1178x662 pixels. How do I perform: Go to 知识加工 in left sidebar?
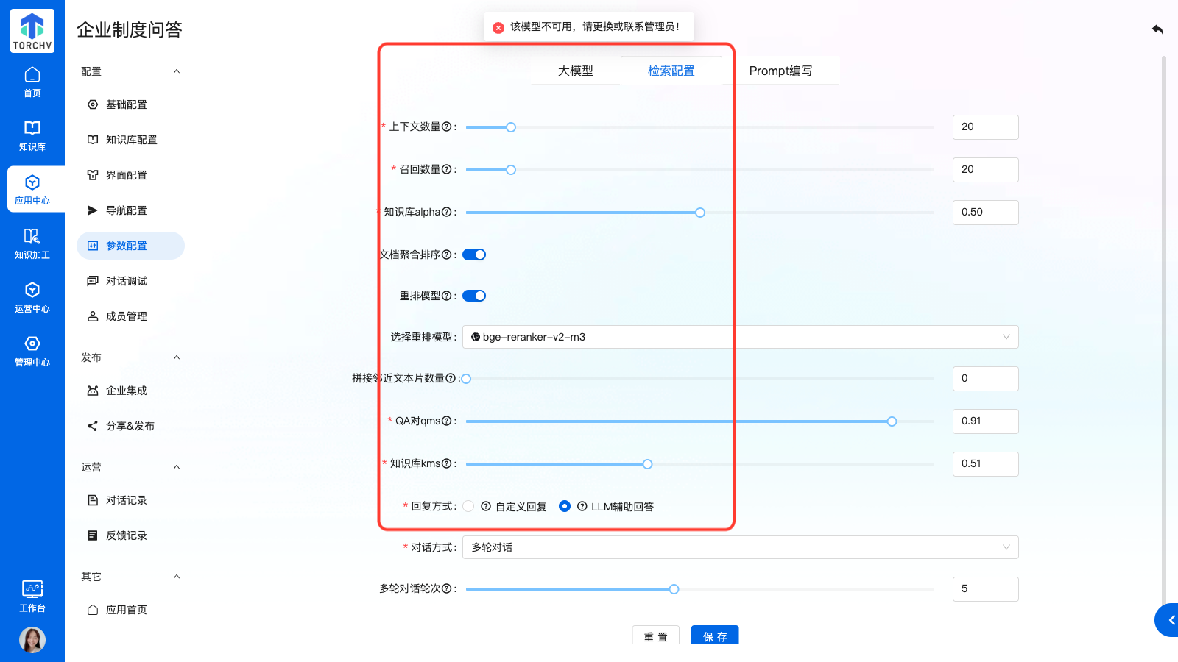click(x=32, y=243)
